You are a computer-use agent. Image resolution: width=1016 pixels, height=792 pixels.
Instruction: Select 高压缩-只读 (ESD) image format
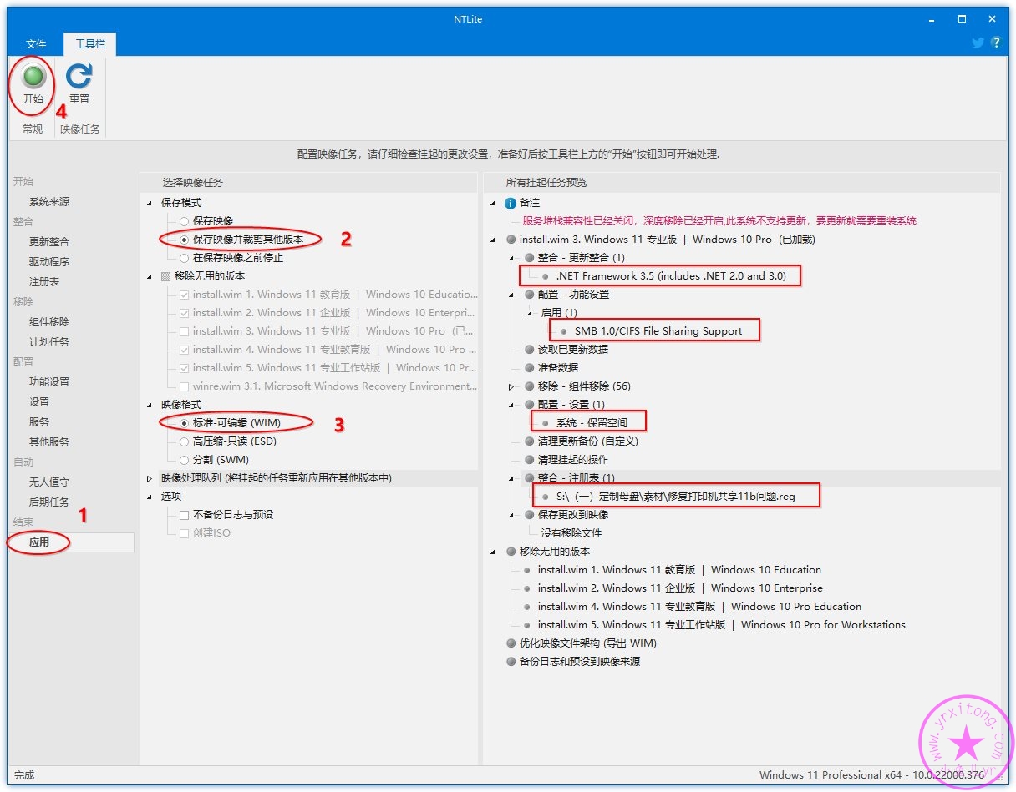(x=185, y=441)
